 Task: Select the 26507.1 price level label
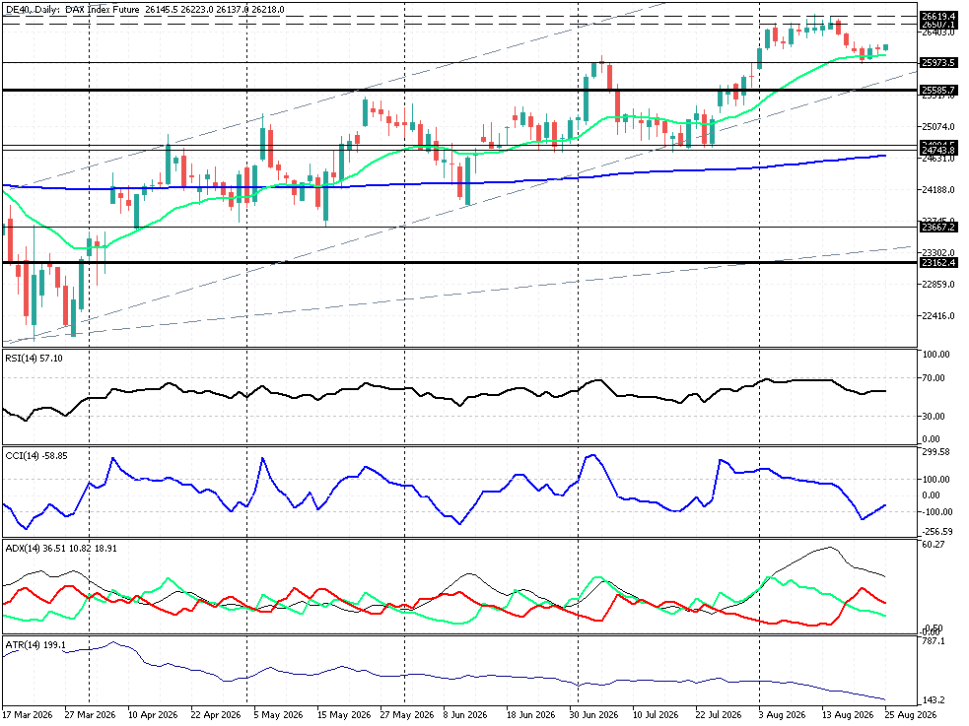(938, 25)
